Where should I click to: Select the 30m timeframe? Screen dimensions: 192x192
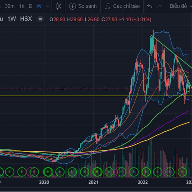(10, 6)
